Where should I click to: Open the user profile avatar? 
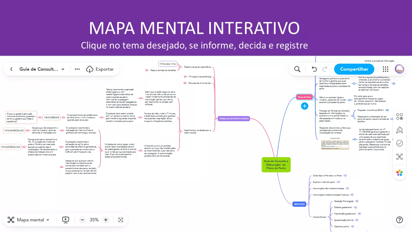[x=399, y=69]
